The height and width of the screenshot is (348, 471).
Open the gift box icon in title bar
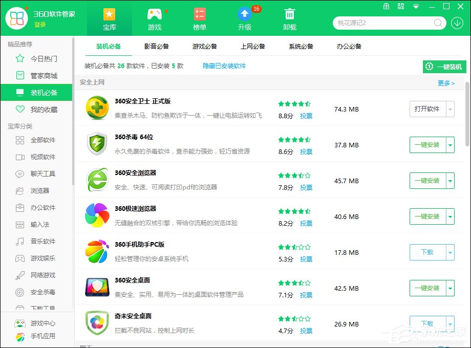pos(386,6)
